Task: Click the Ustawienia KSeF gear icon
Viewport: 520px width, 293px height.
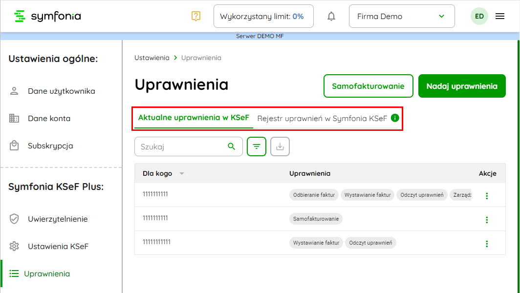Action: pyautogui.click(x=14, y=246)
